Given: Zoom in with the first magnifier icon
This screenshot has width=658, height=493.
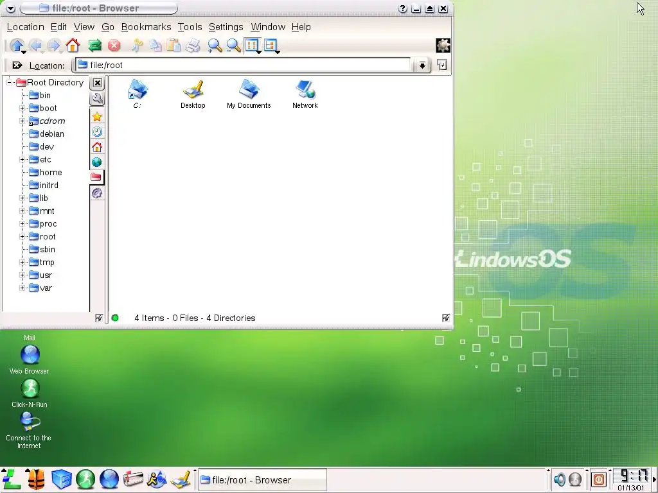Looking at the screenshot, I should (x=215, y=46).
